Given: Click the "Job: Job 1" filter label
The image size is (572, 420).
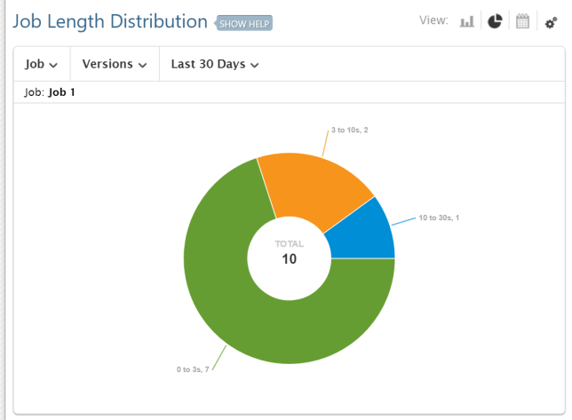Looking at the screenshot, I should pyautogui.click(x=50, y=92).
